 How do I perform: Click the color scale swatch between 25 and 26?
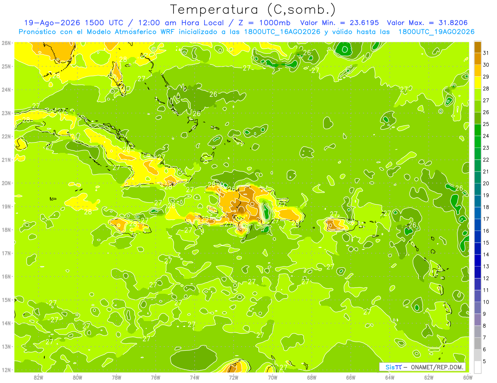478,118
